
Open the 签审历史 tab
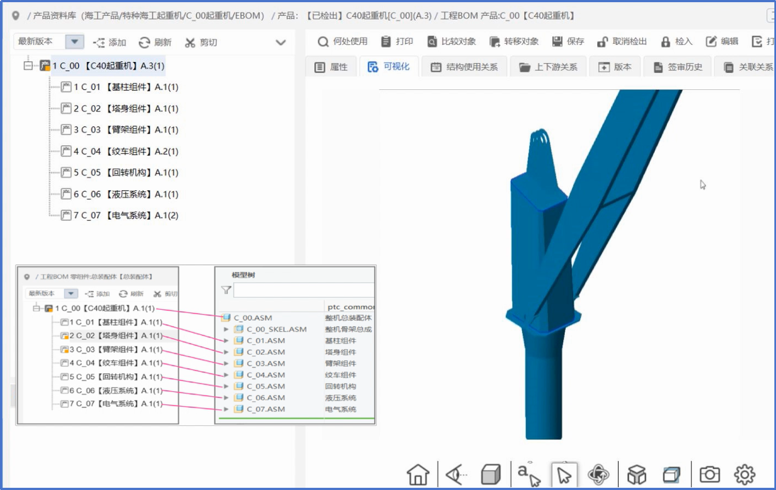coord(678,67)
